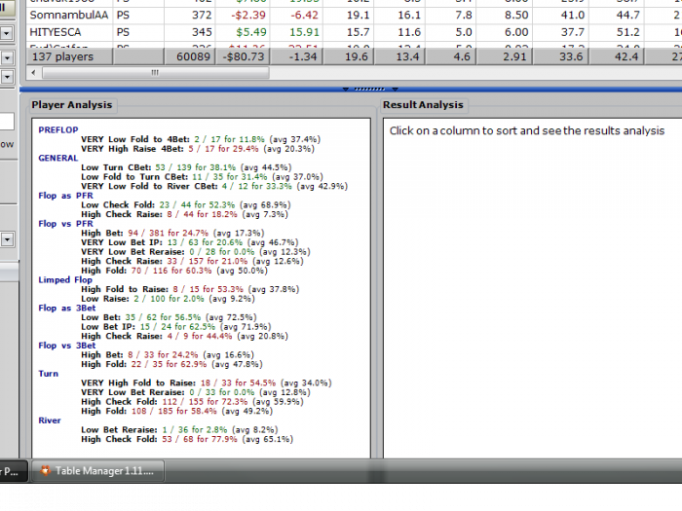
Task: Click the 137 players summary cell
Action: [x=69, y=56]
